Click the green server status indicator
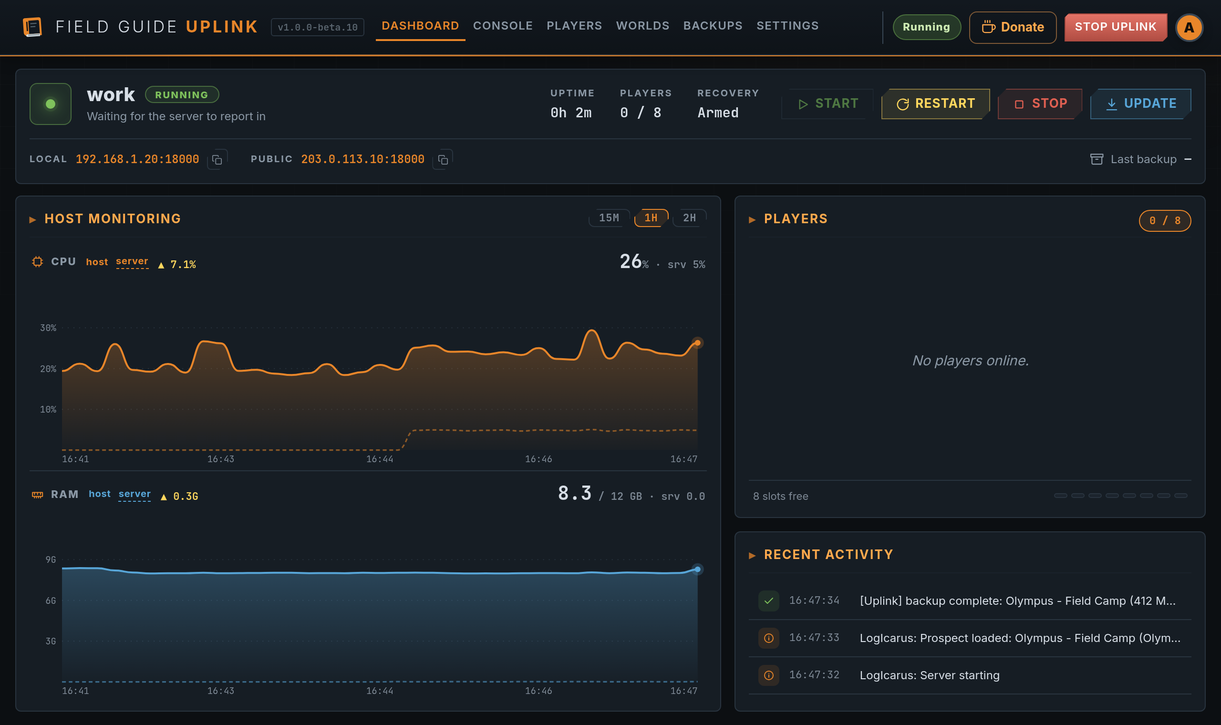Screen dimensions: 1221x725 [x=50, y=104]
